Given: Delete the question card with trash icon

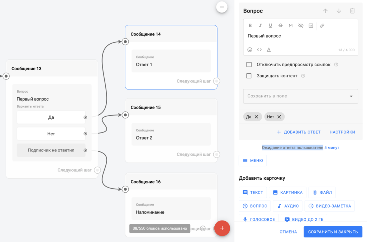Looking at the screenshot, I should [x=352, y=11].
